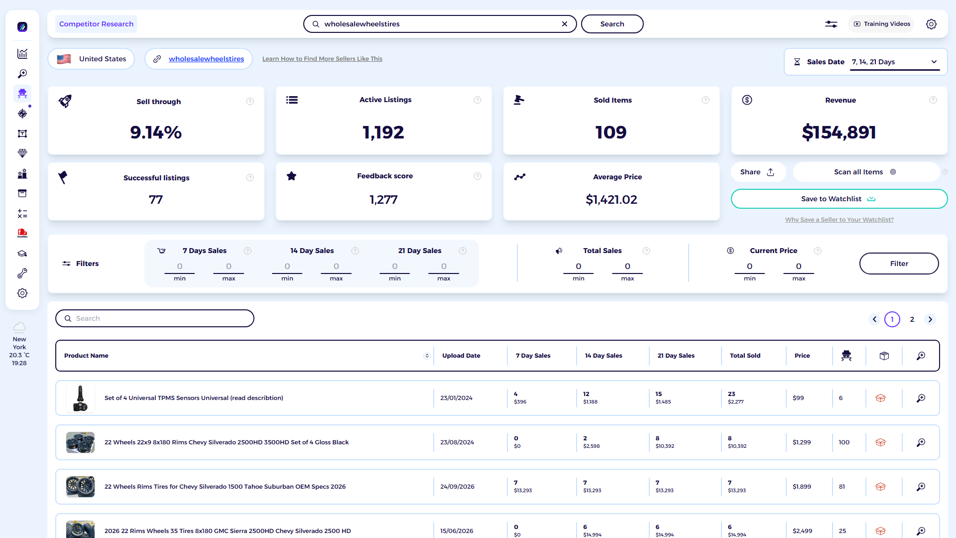Click the Total Sales help icon
The image size is (956, 538).
coord(646,251)
